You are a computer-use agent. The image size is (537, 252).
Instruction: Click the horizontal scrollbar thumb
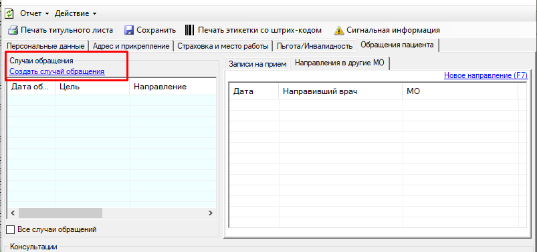pyautogui.click(x=60, y=213)
